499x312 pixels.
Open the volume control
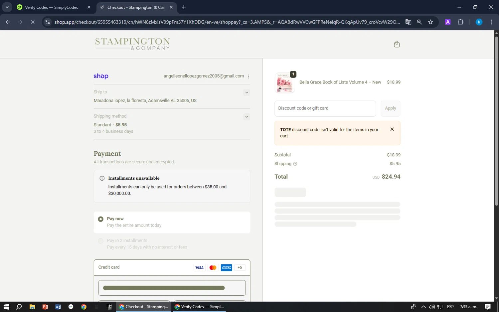click(431, 307)
